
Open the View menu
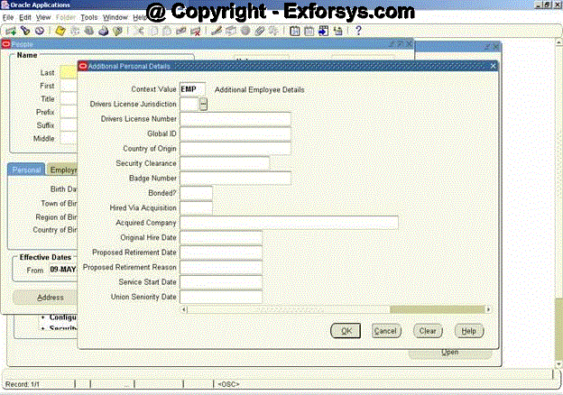coord(43,17)
